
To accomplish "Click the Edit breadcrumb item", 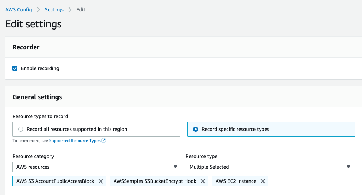I will pos(81,10).
